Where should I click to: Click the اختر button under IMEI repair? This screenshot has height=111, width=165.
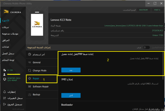tap(71, 95)
